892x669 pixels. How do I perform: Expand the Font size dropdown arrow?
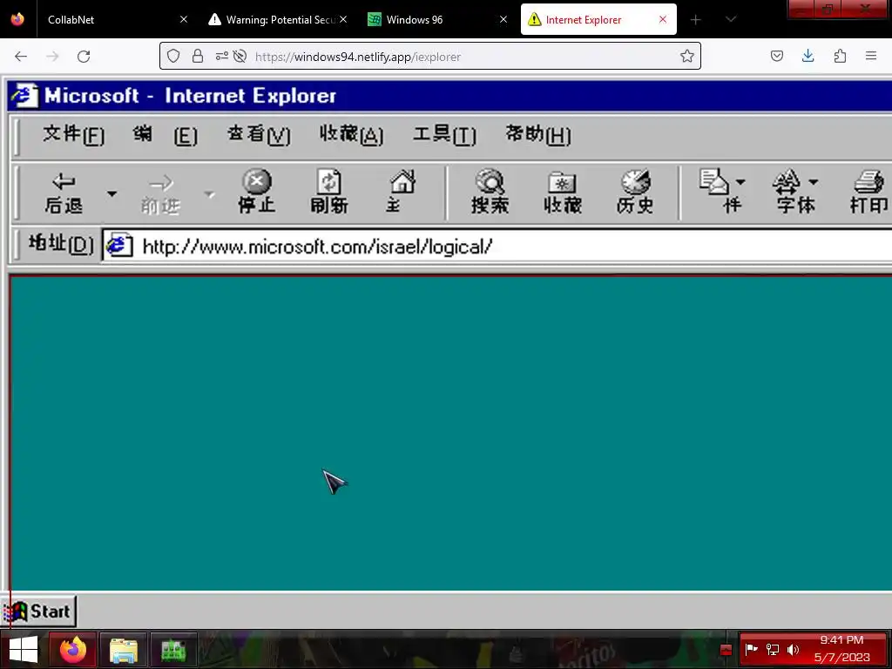pyautogui.click(x=813, y=182)
